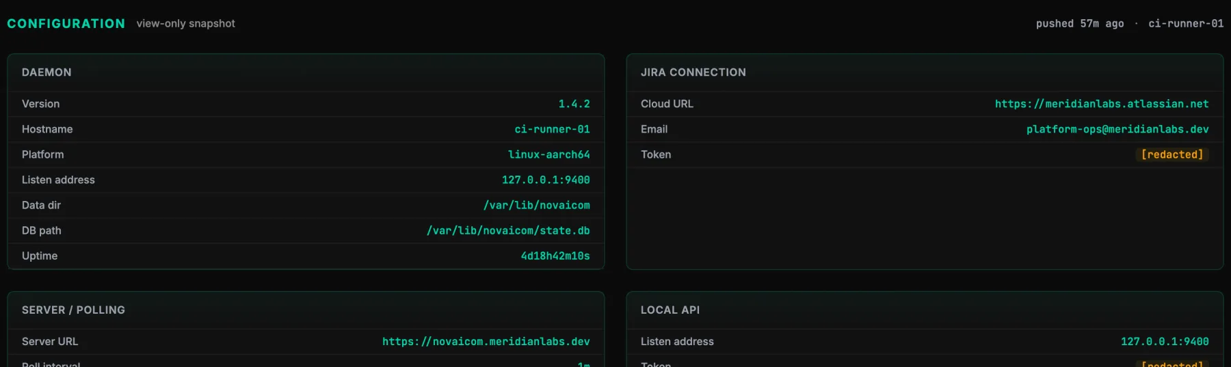Click the Platform row label
The width and height of the screenshot is (1231, 367).
[x=42, y=154]
